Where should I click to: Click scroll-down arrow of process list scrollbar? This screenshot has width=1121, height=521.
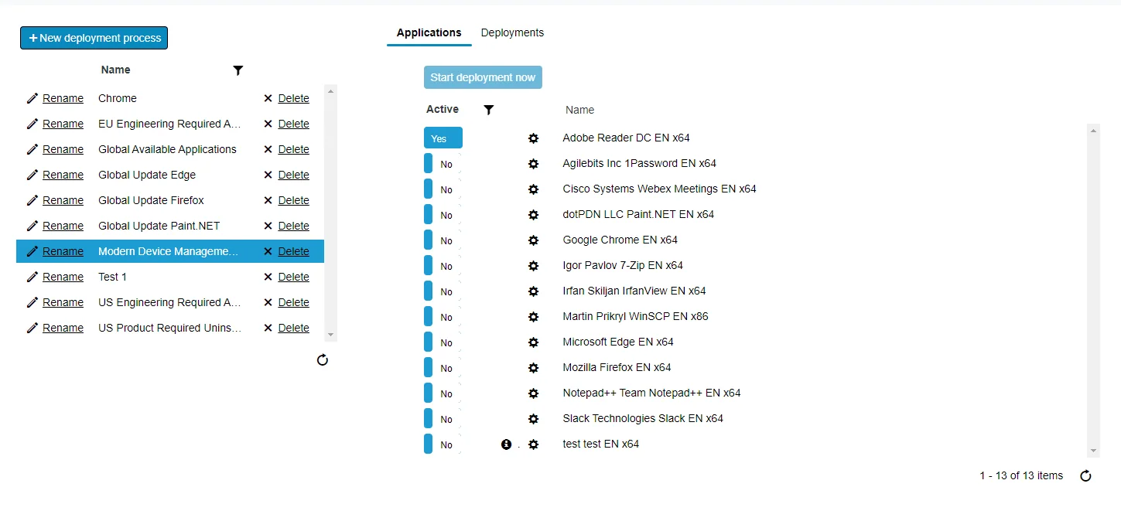[331, 335]
